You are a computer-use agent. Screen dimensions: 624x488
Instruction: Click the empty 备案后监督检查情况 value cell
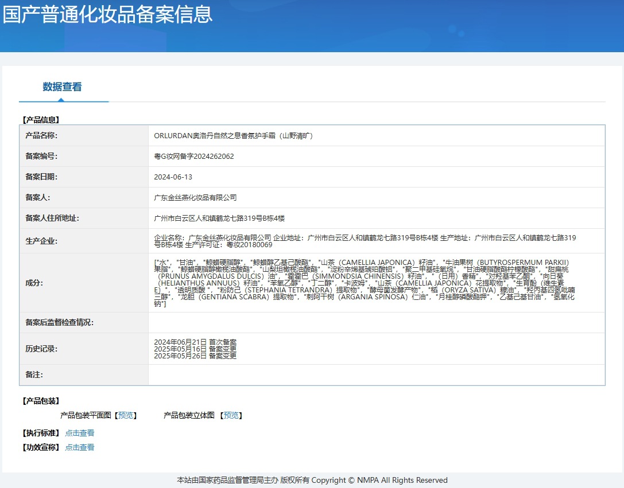click(376, 323)
